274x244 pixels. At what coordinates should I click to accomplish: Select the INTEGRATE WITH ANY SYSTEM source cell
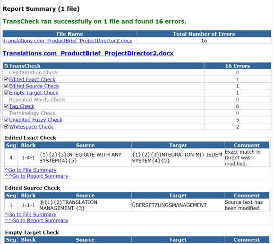(x=85, y=157)
